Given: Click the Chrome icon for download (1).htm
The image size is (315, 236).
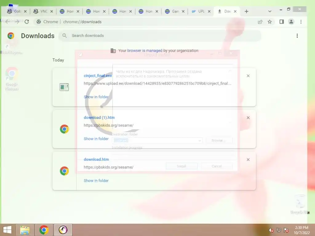Looking at the screenshot, I should (64, 129).
